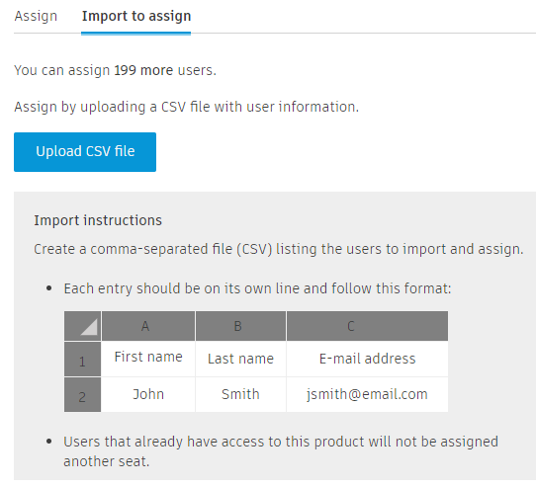This screenshot has width=536, height=487.
Task: Click the jsmith@email.com cell
Action: (x=367, y=394)
